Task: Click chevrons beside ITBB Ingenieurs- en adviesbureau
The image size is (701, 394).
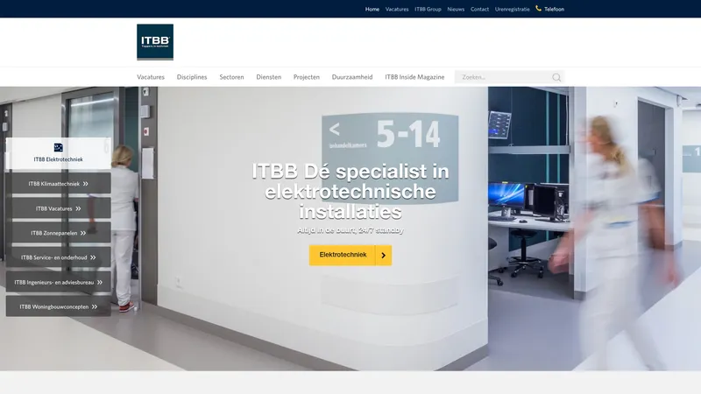Action: (x=100, y=282)
